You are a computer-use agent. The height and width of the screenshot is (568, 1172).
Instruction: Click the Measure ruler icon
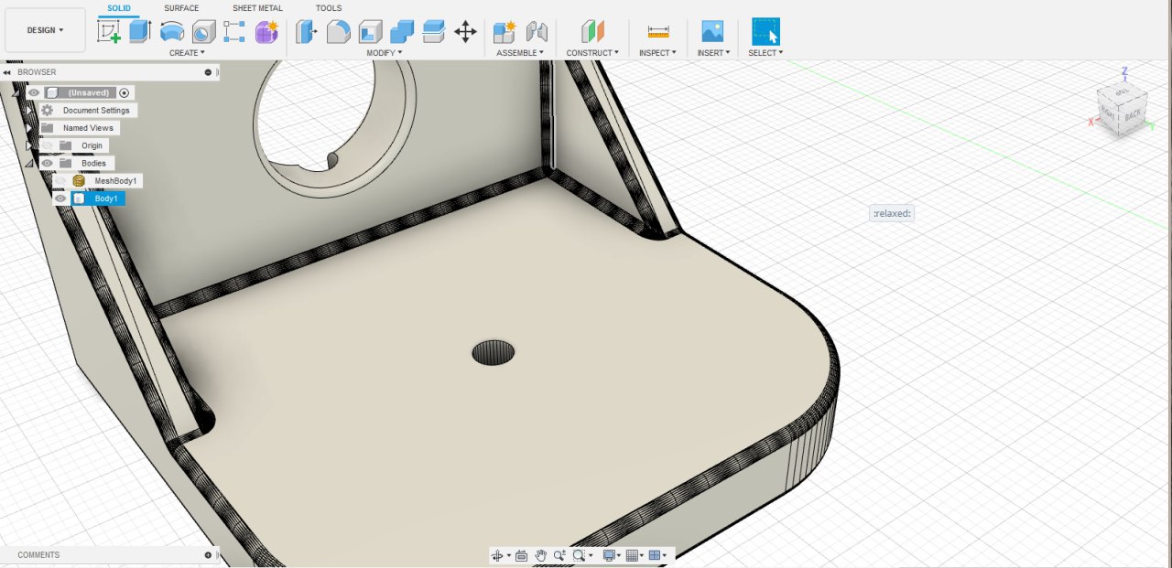pyautogui.click(x=658, y=32)
